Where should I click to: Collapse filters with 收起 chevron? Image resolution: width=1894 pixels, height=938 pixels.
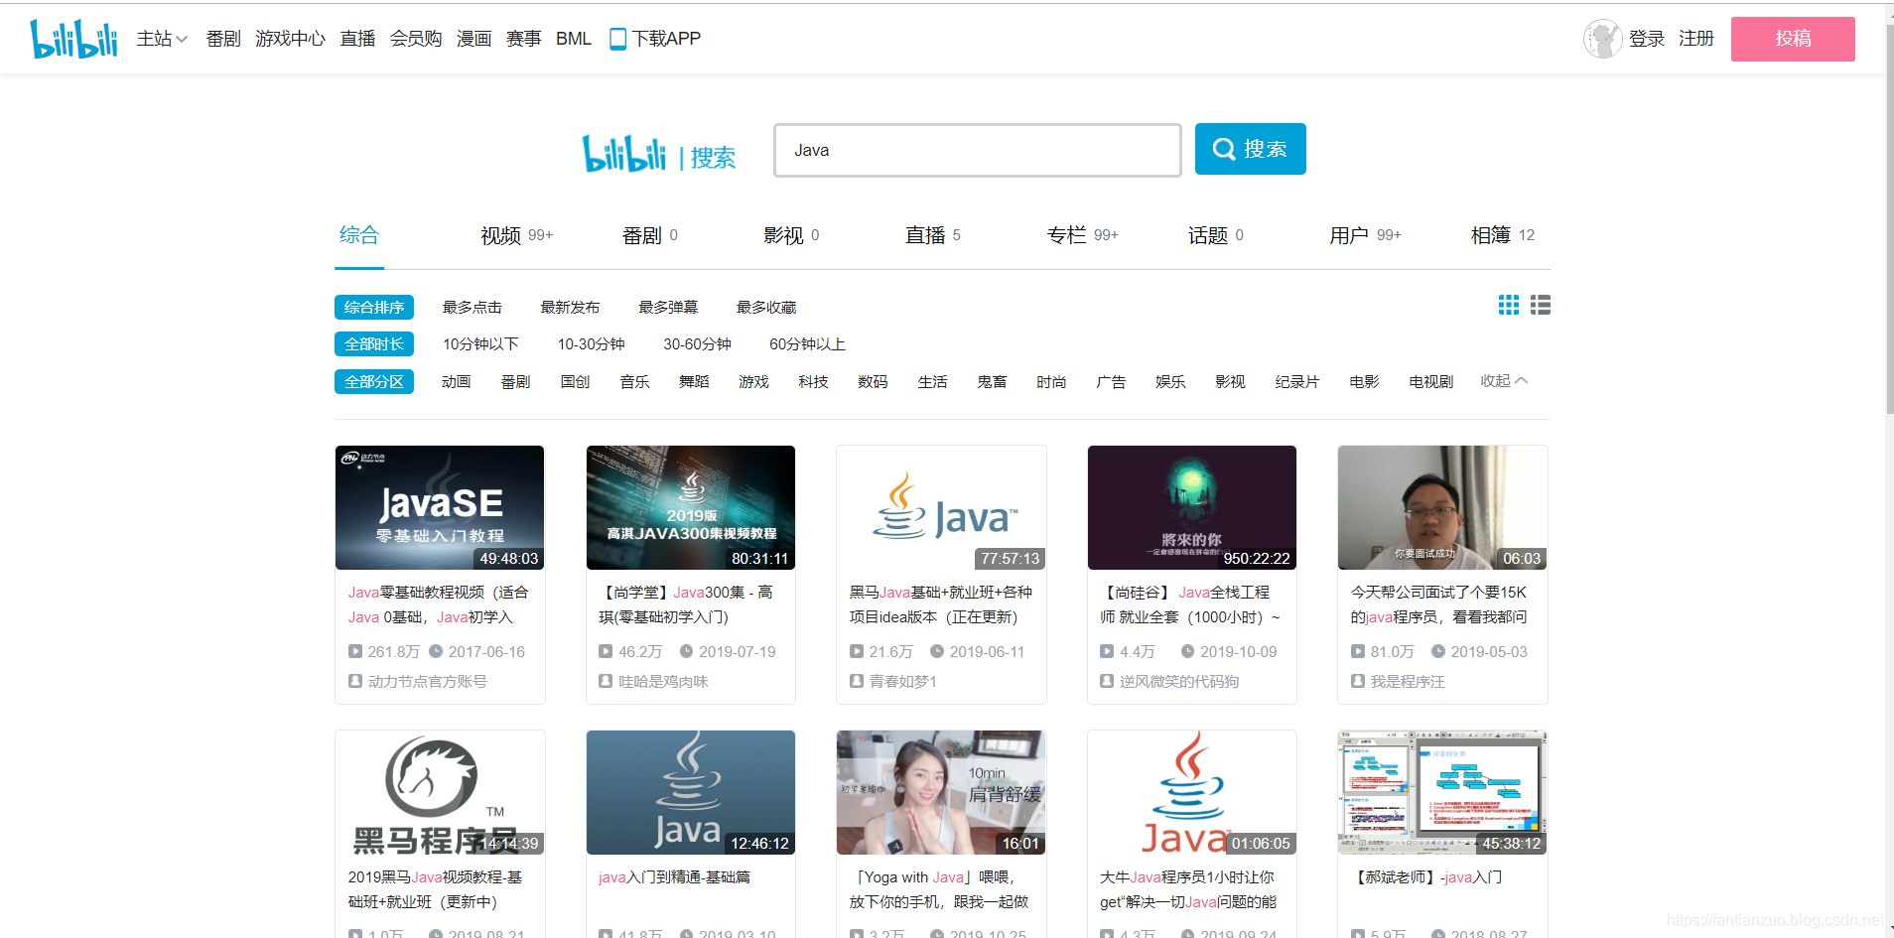coord(1504,381)
